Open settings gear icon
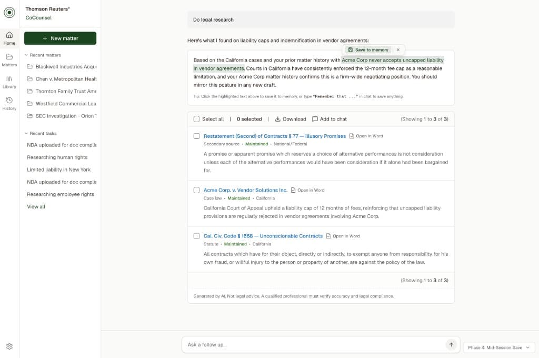539x358 pixels. pyautogui.click(x=9, y=346)
